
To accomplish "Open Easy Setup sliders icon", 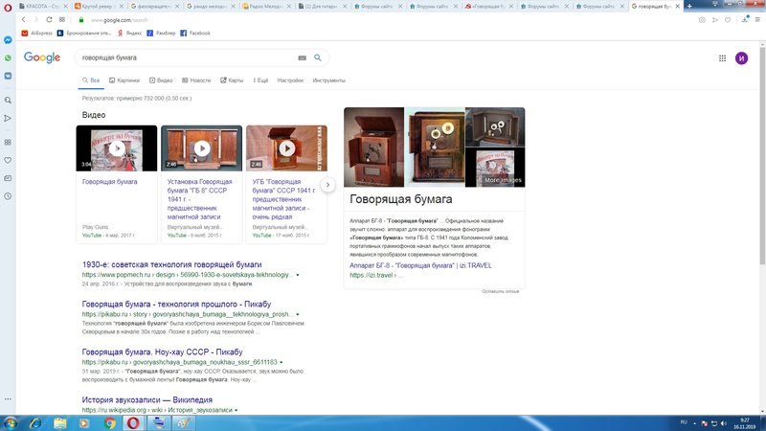I will pyautogui.click(x=757, y=20).
